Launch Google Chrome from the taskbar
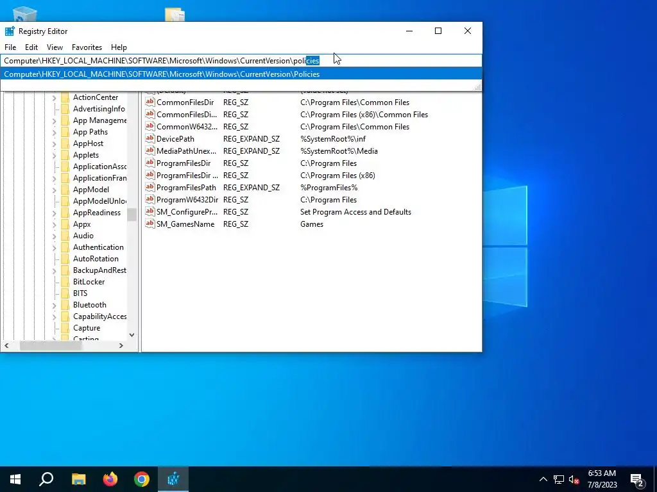657x492 pixels. click(142, 479)
